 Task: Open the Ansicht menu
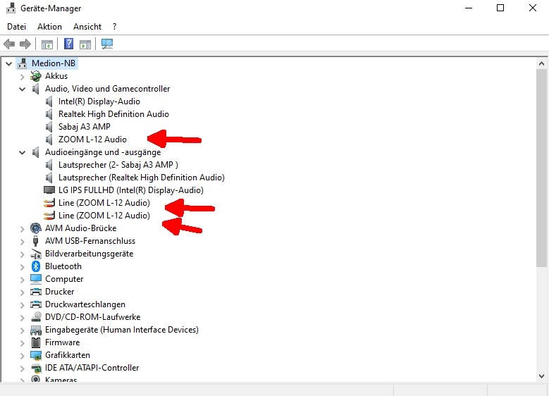point(87,27)
